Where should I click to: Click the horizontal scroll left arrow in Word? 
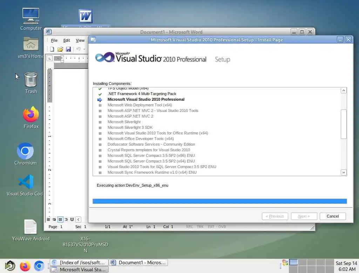click(x=78, y=219)
